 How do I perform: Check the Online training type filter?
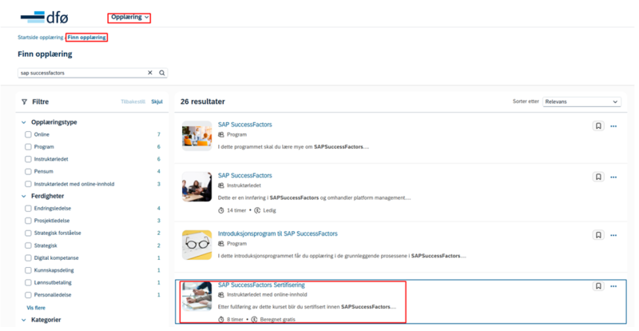(x=28, y=134)
